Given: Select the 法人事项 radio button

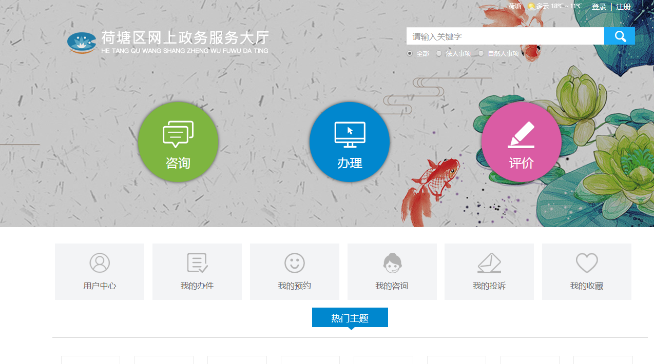Looking at the screenshot, I should 439,53.
